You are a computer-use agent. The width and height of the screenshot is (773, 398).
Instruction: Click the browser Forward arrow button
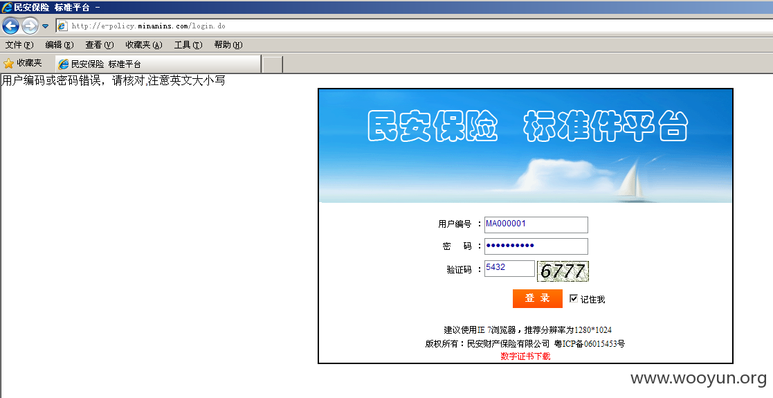click(x=30, y=26)
